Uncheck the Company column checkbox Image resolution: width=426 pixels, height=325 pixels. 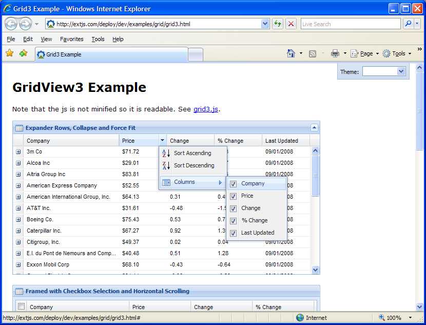tap(234, 184)
